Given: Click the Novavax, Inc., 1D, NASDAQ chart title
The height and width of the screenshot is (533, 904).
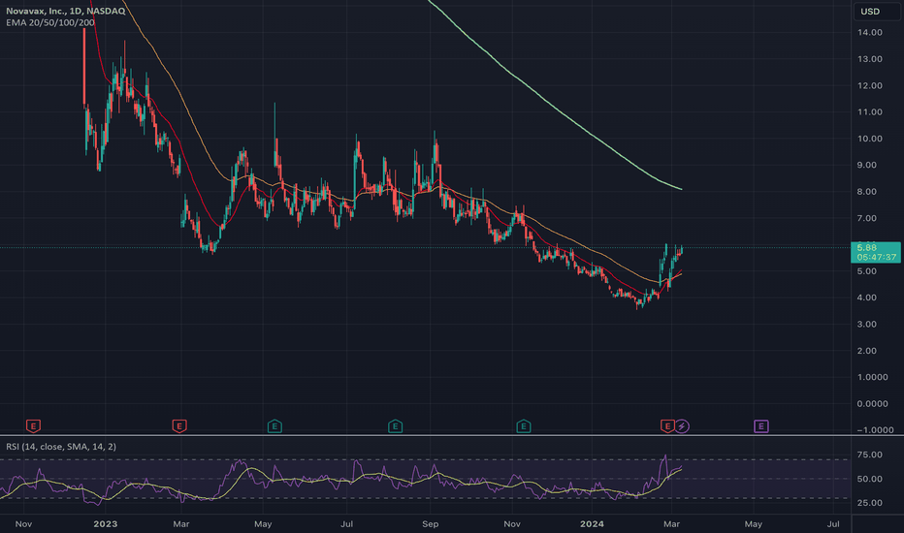Looking at the screenshot, I should coord(65,11).
